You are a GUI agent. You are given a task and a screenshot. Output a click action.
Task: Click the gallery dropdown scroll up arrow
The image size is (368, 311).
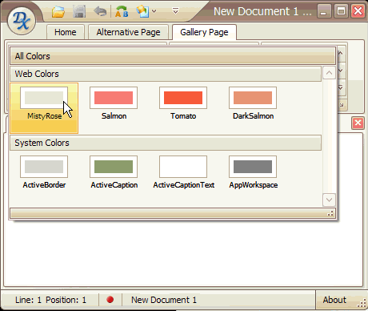[x=329, y=73]
